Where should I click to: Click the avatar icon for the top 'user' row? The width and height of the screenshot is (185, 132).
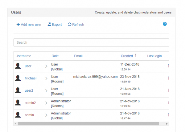coord(18,66)
